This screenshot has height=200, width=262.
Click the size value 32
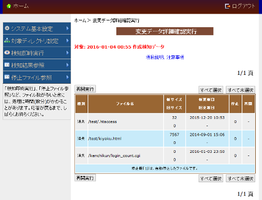click(x=174, y=118)
